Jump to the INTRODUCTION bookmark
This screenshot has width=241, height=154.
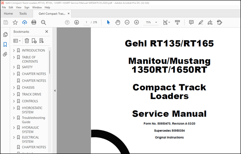point(33,50)
